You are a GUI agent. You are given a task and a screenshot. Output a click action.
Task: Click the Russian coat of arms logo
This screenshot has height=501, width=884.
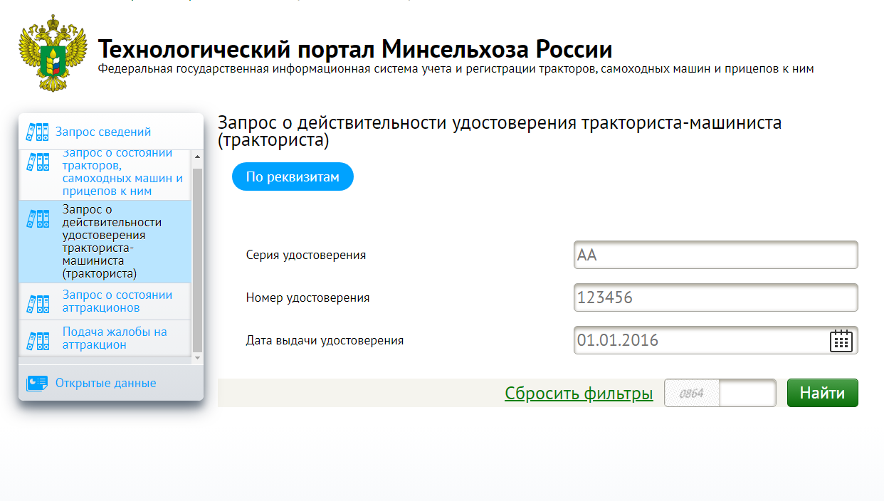[x=52, y=53]
